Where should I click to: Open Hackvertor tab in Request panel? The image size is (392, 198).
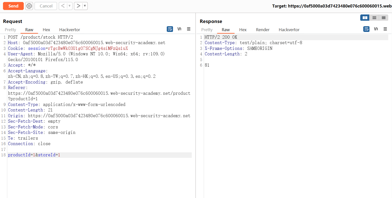click(x=69, y=30)
